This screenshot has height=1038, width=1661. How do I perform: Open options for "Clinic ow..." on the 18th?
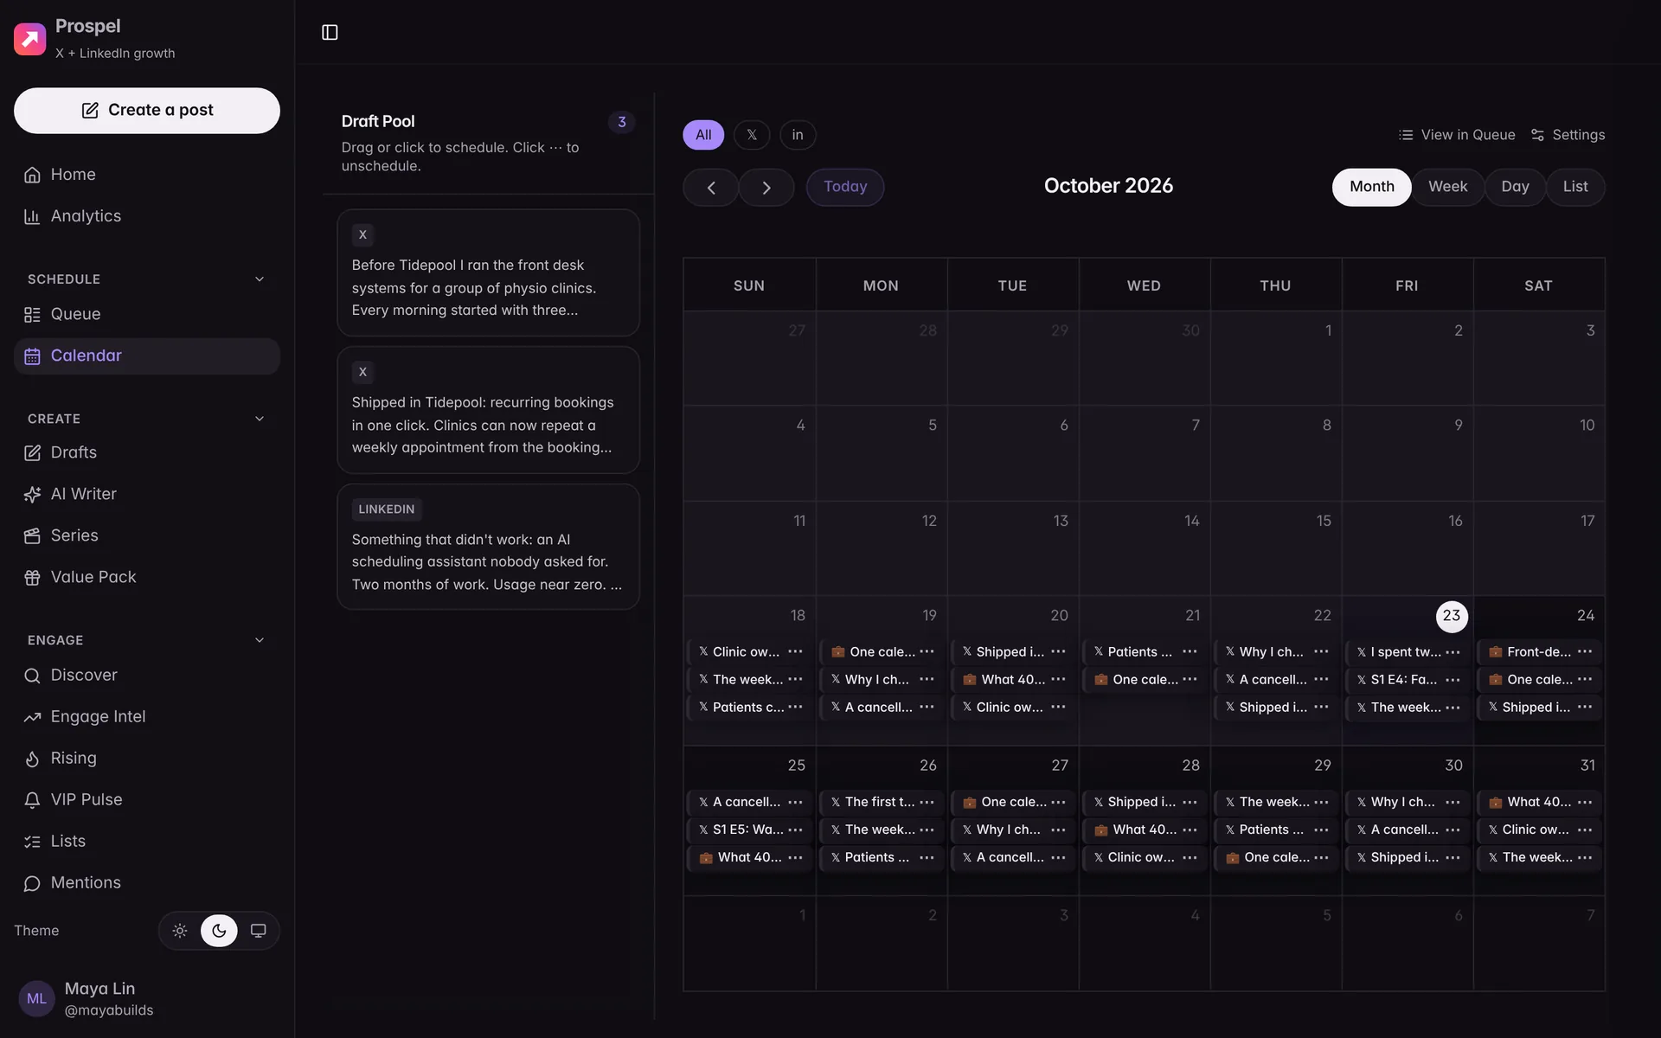(795, 651)
